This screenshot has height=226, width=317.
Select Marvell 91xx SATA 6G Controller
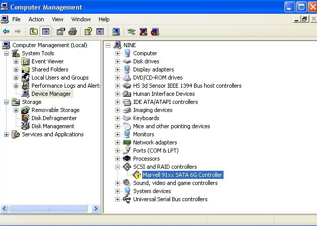coord(182,175)
